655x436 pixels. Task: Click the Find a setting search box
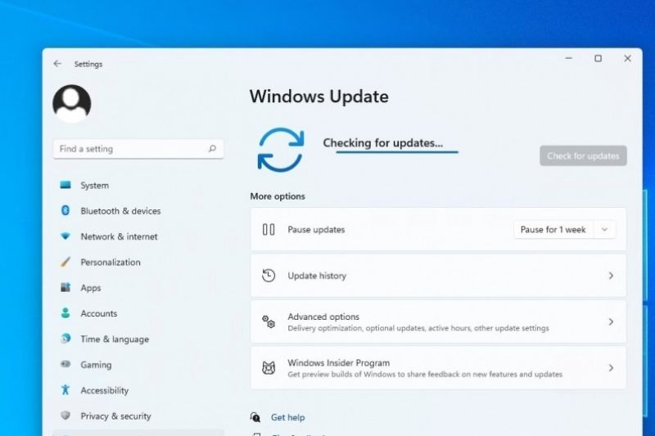[x=131, y=149]
